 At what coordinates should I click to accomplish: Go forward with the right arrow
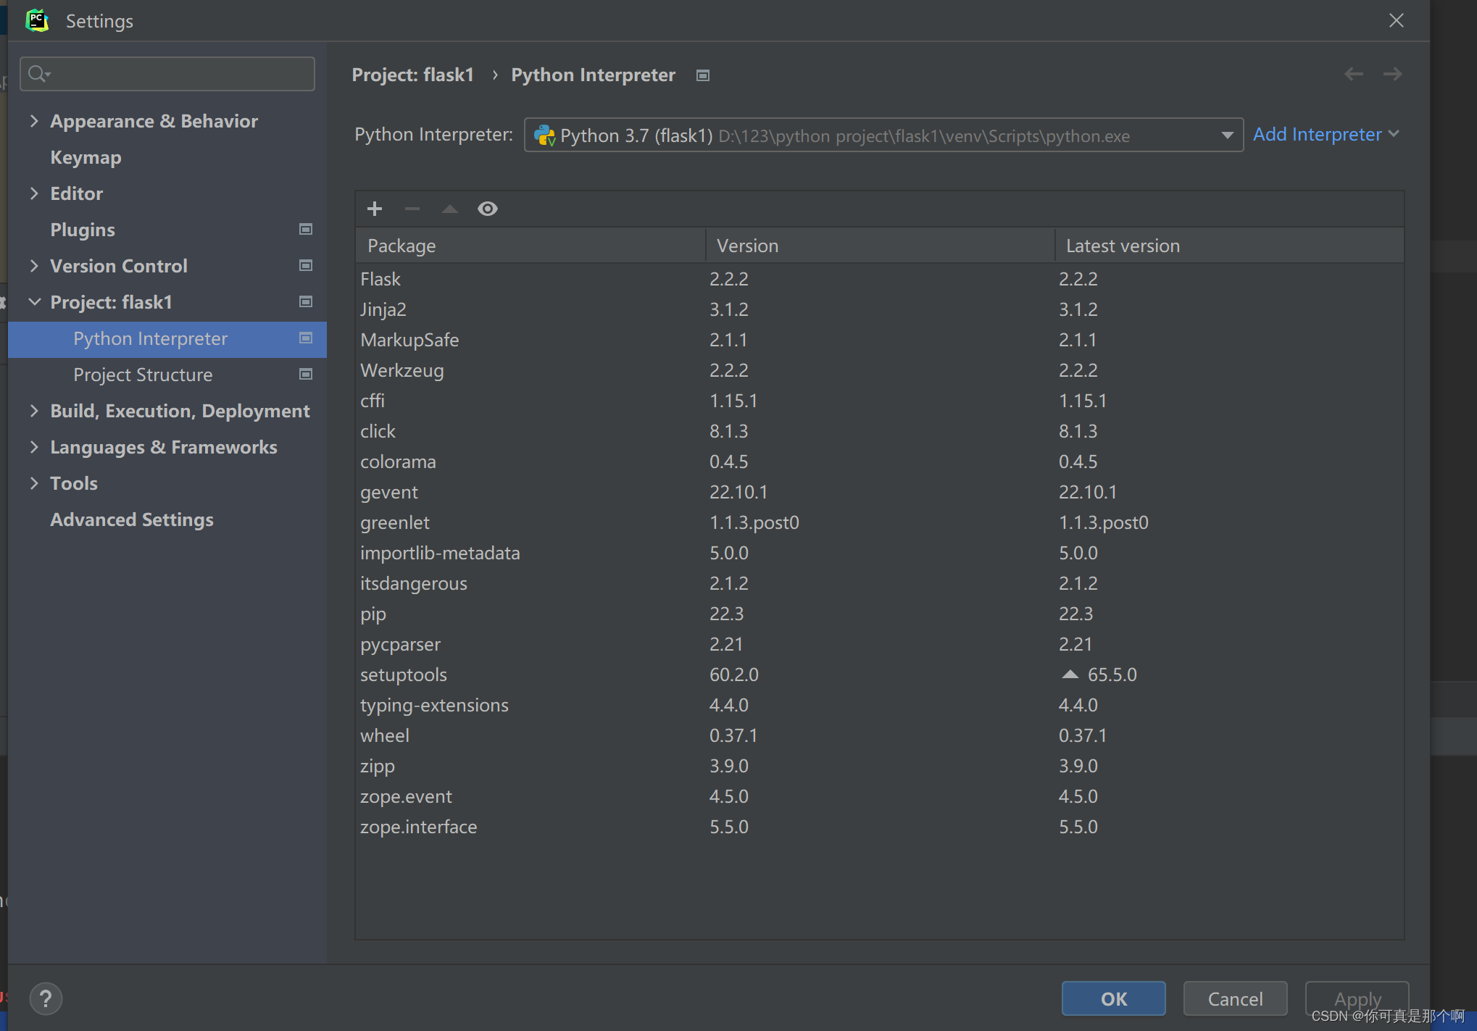(1392, 74)
